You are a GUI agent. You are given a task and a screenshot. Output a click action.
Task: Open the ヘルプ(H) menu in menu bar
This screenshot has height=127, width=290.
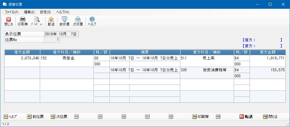click(x=63, y=12)
